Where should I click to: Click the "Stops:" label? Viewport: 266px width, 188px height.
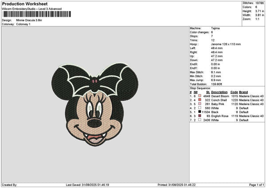[x=194, y=36]
